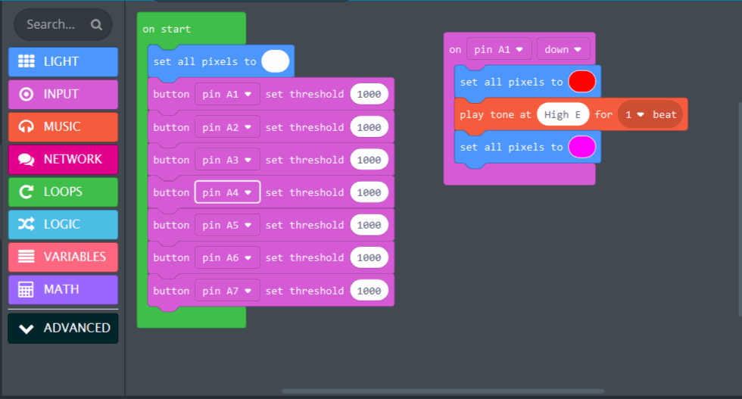This screenshot has width=742, height=399.
Task: Click the NETWORK chat bubbles icon
Action: [x=26, y=159]
